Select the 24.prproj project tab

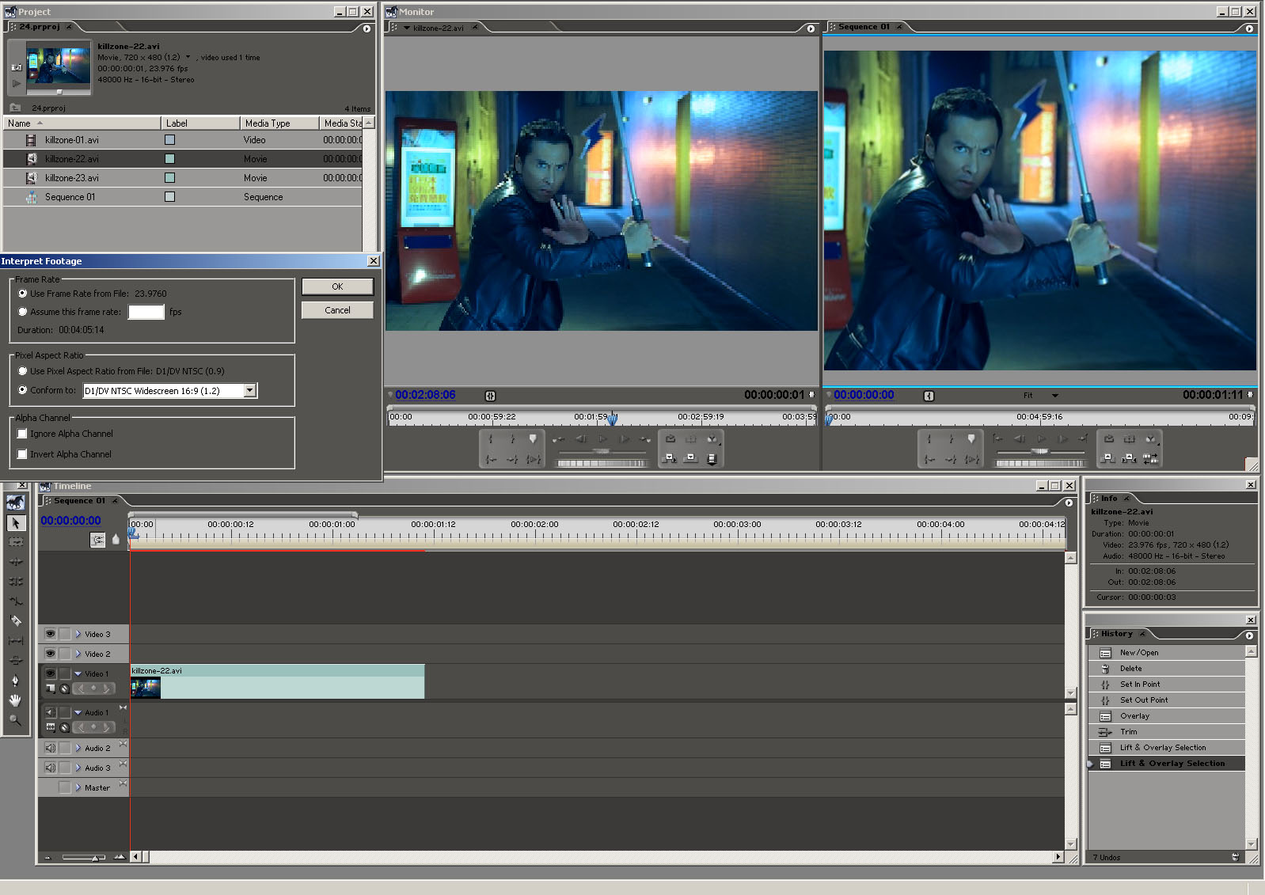(x=40, y=27)
